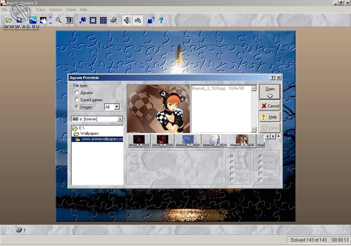Click the blue grid toolbar icon

(103, 20)
